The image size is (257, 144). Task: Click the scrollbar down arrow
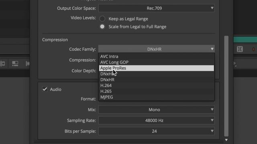(226, 140)
